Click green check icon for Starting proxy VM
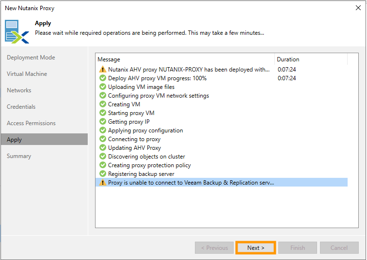The width and height of the screenshot is (367, 260). [x=102, y=113]
